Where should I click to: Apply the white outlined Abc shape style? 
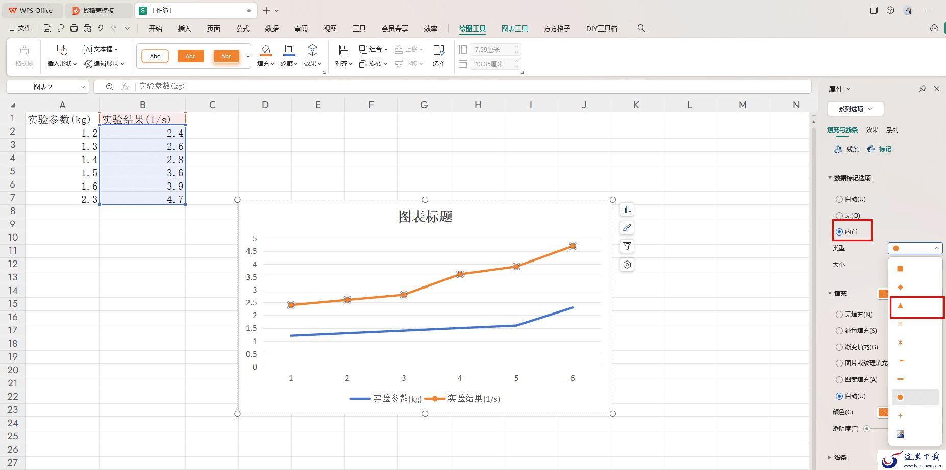155,56
